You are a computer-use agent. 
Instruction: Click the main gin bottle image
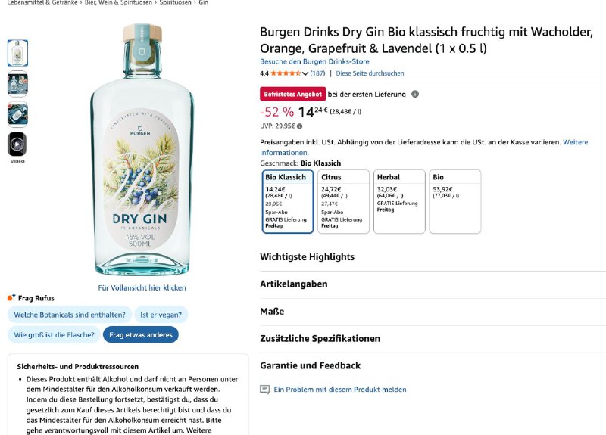142,151
